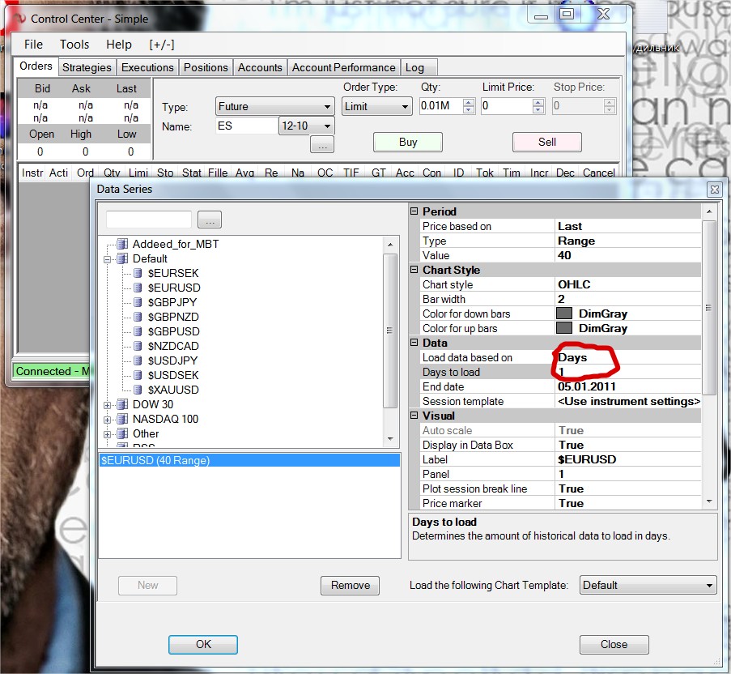
Task: Switch to the Accounts tab
Action: (x=260, y=67)
